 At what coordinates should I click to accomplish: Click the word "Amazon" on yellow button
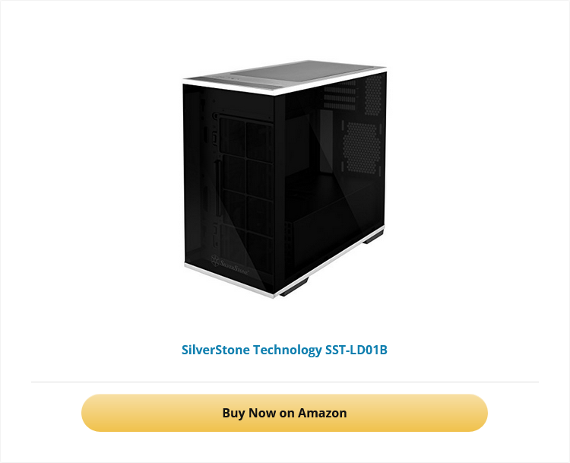(x=322, y=413)
